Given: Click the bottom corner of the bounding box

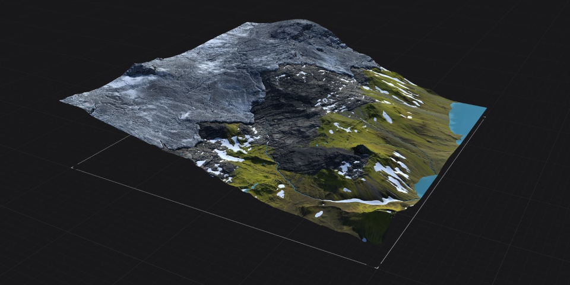Looking at the screenshot, I should pyautogui.click(x=376, y=267).
